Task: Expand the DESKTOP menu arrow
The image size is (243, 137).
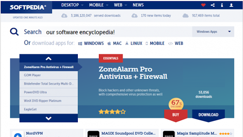Action: tap(82, 5)
